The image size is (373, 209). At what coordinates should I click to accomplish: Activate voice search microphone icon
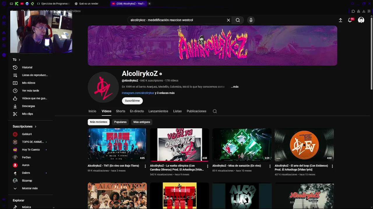coord(251,20)
